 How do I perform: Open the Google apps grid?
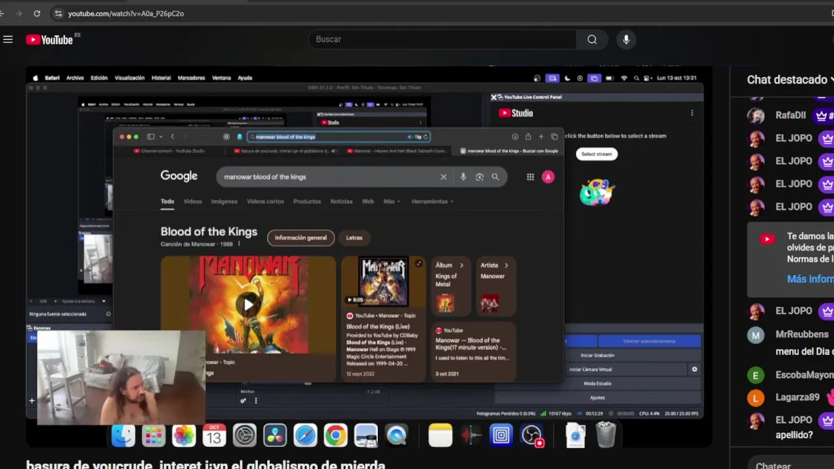click(530, 177)
